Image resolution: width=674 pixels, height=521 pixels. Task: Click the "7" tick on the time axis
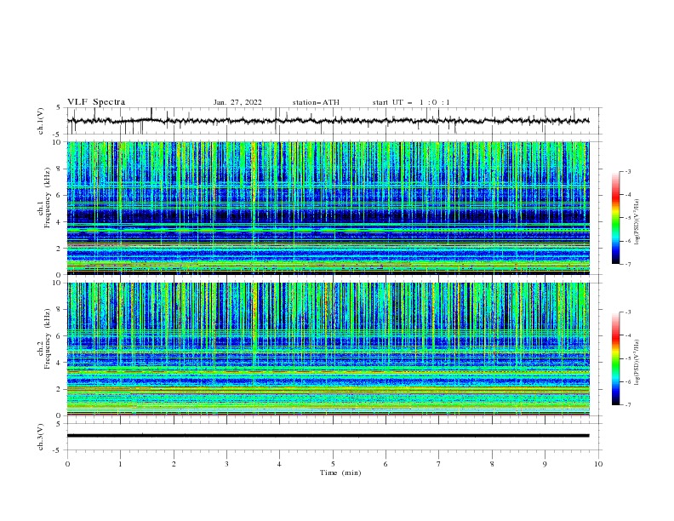tap(439, 464)
